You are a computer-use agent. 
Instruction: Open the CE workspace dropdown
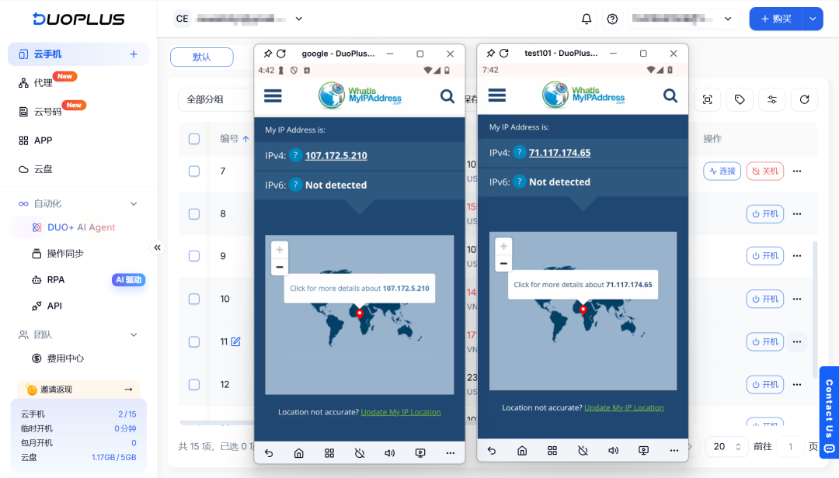click(x=298, y=19)
